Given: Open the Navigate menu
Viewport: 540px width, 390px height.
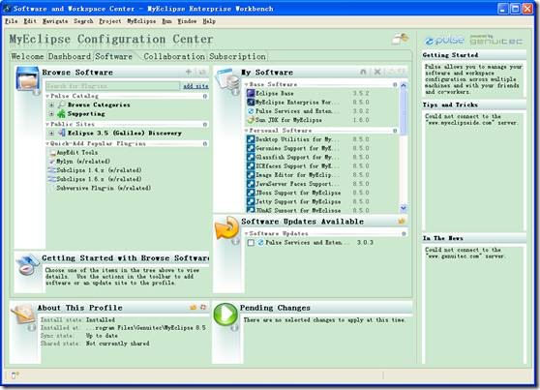Looking at the screenshot, I should click(x=55, y=21).
